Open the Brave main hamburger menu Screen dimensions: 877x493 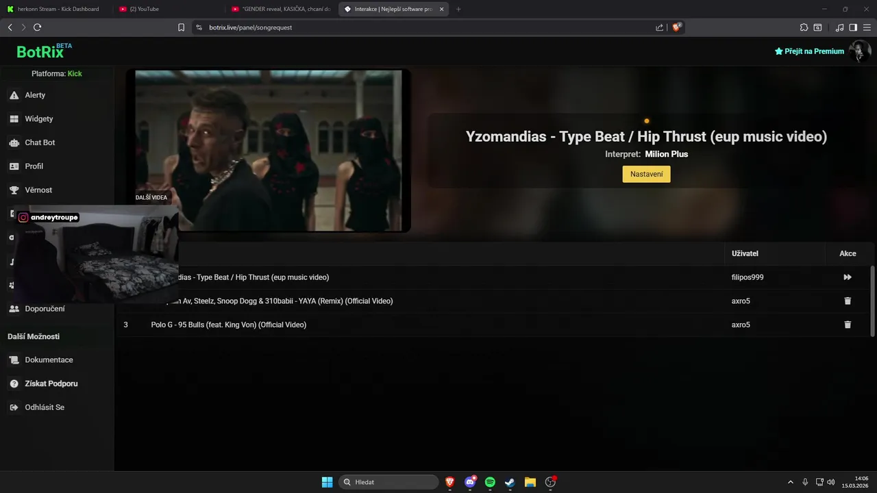(x=867, y=27)
